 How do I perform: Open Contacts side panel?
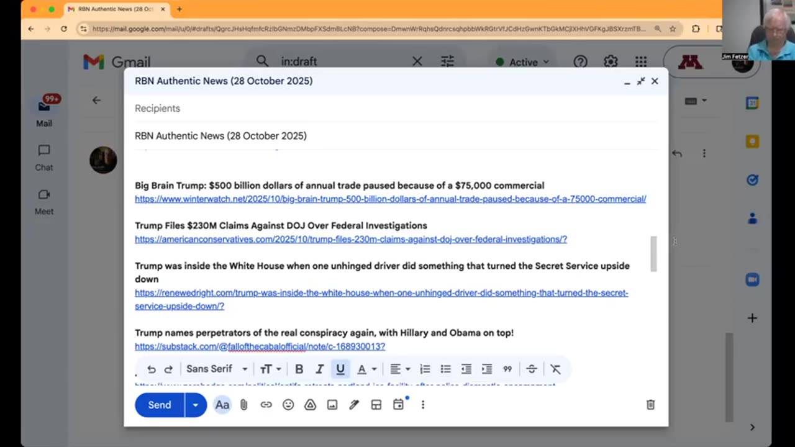pos(752,218)
